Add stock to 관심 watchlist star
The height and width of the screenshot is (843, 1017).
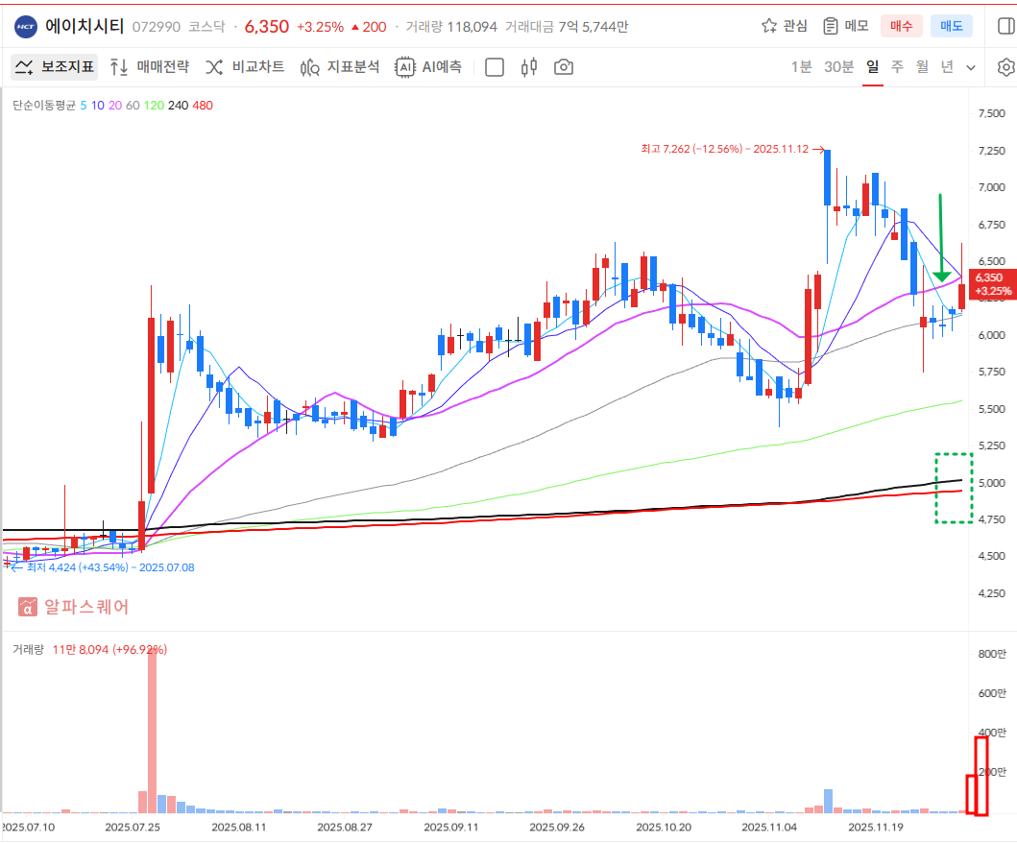pos(785,26)
